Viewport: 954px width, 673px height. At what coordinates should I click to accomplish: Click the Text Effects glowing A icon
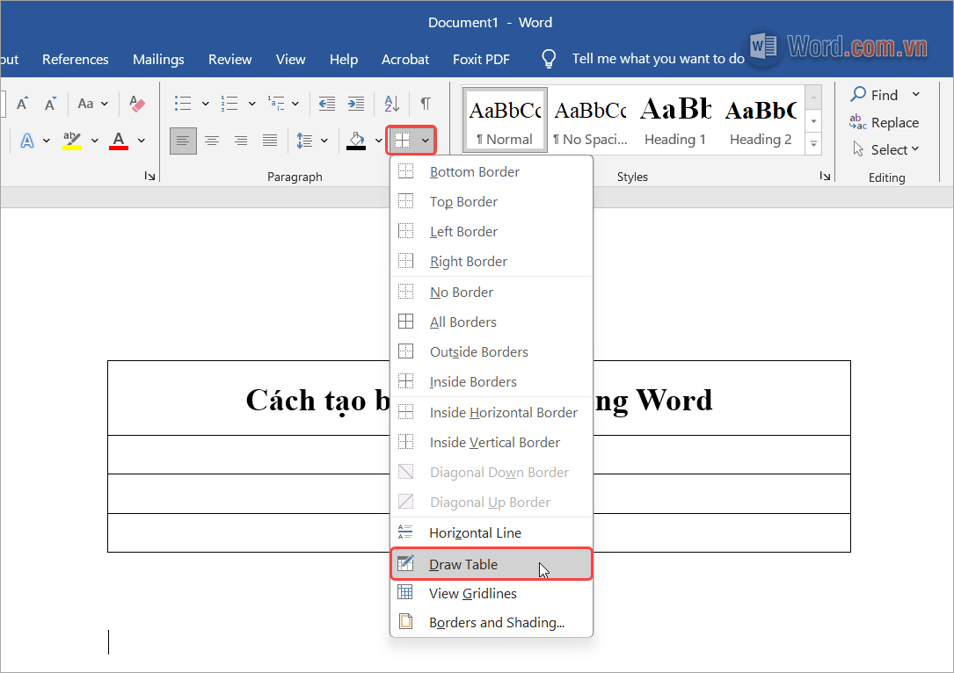click(x=27, y=141)
